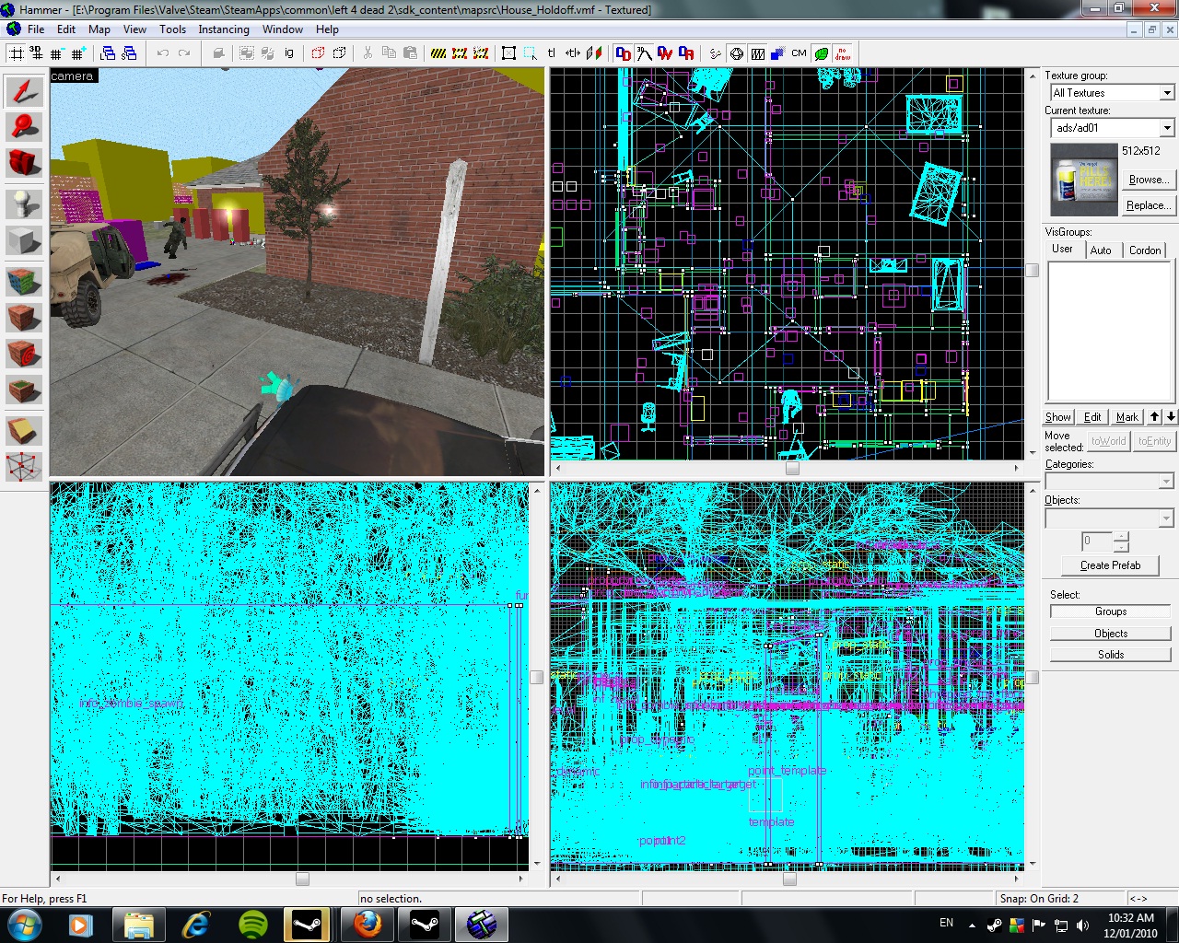This screenshot has height=943, width=1179.
Task: Move selected VisGroup down arrow
Action: pyautogui.click(x=1171, y=416)
